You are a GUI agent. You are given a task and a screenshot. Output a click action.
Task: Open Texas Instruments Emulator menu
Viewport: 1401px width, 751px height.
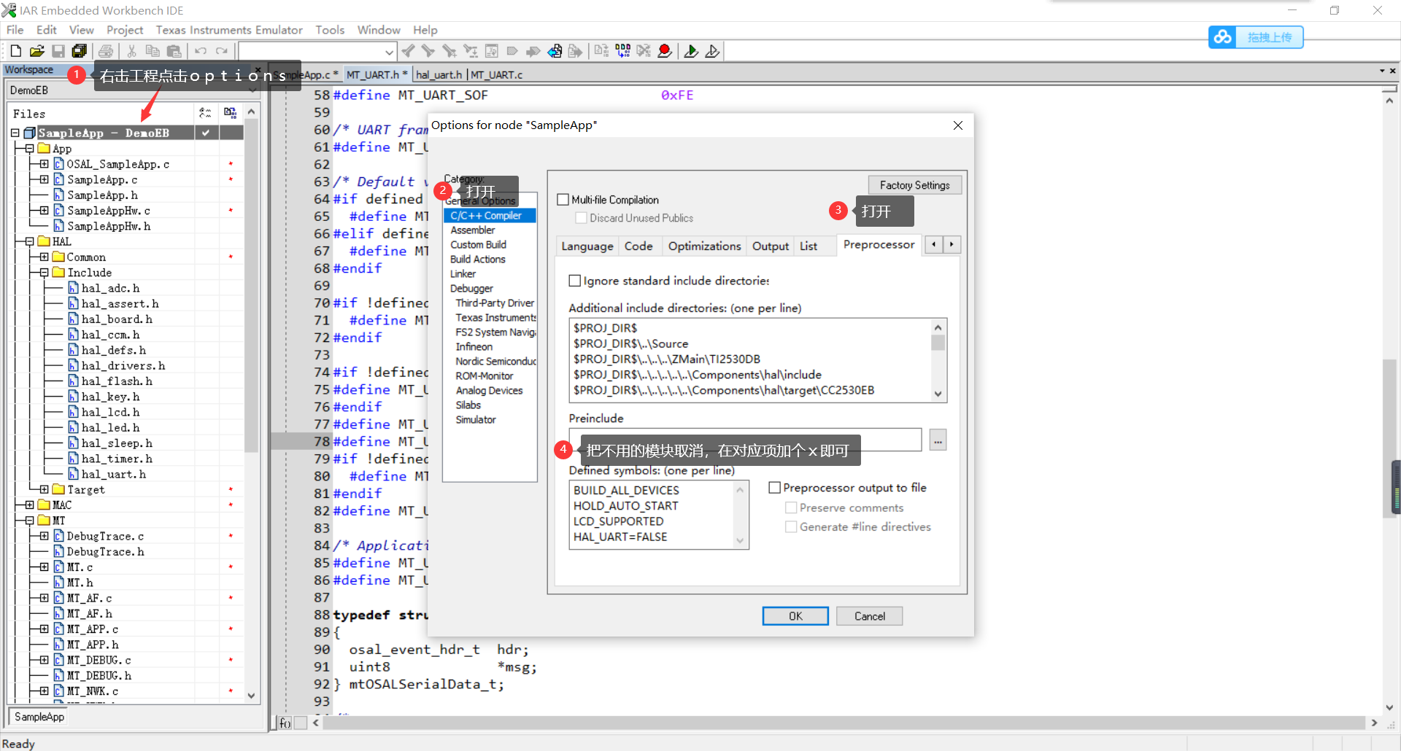pos(229,30)
